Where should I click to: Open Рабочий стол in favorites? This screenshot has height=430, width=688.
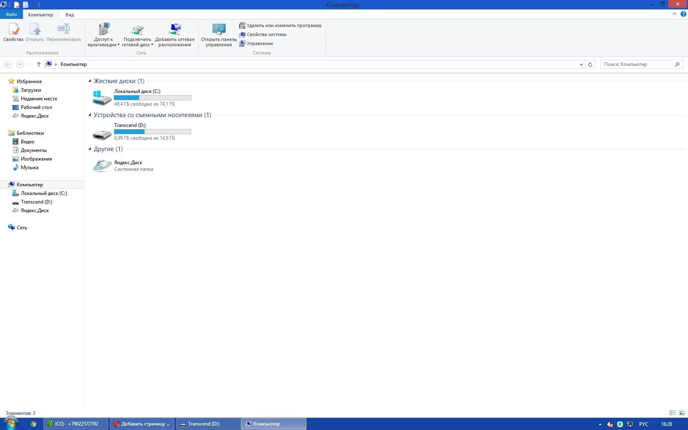(36, 107)
